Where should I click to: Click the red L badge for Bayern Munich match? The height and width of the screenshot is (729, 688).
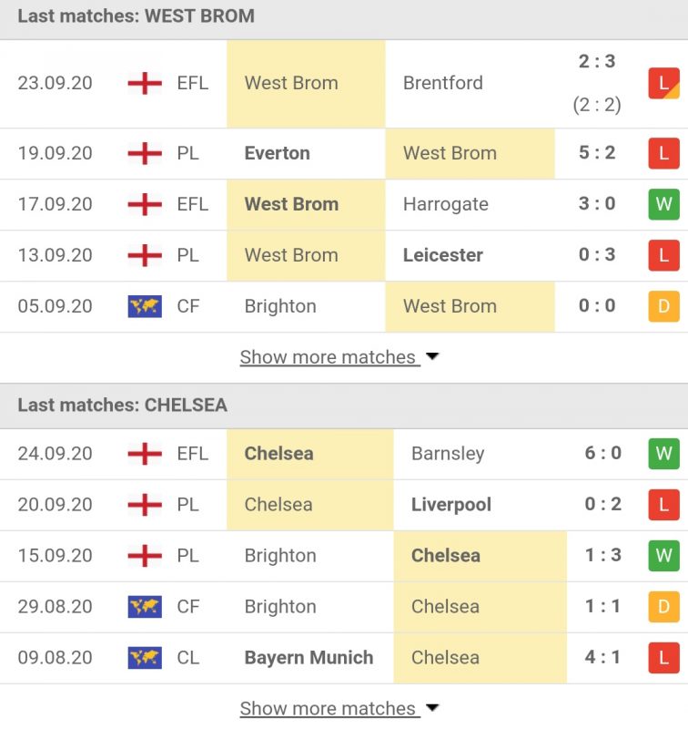coord(663,658)
